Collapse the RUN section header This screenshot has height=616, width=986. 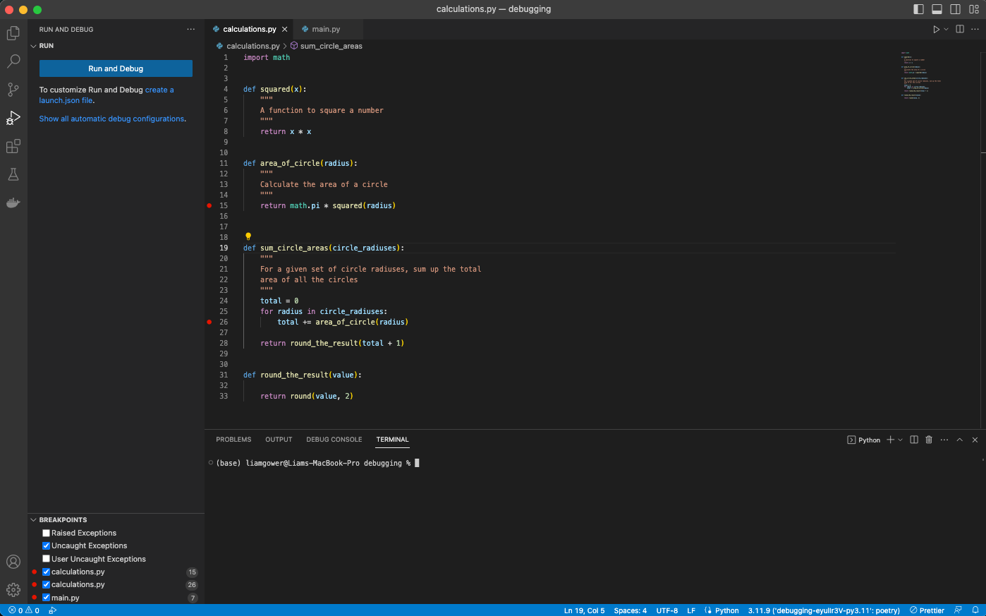pyautogui.click(x=33, y=45)
